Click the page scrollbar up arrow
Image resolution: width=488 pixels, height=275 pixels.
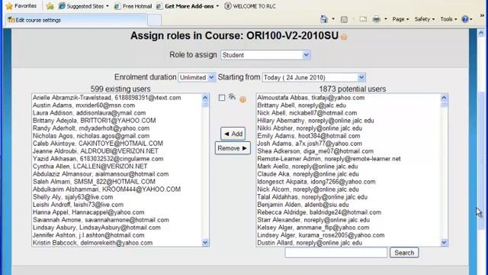pos(481,33)
